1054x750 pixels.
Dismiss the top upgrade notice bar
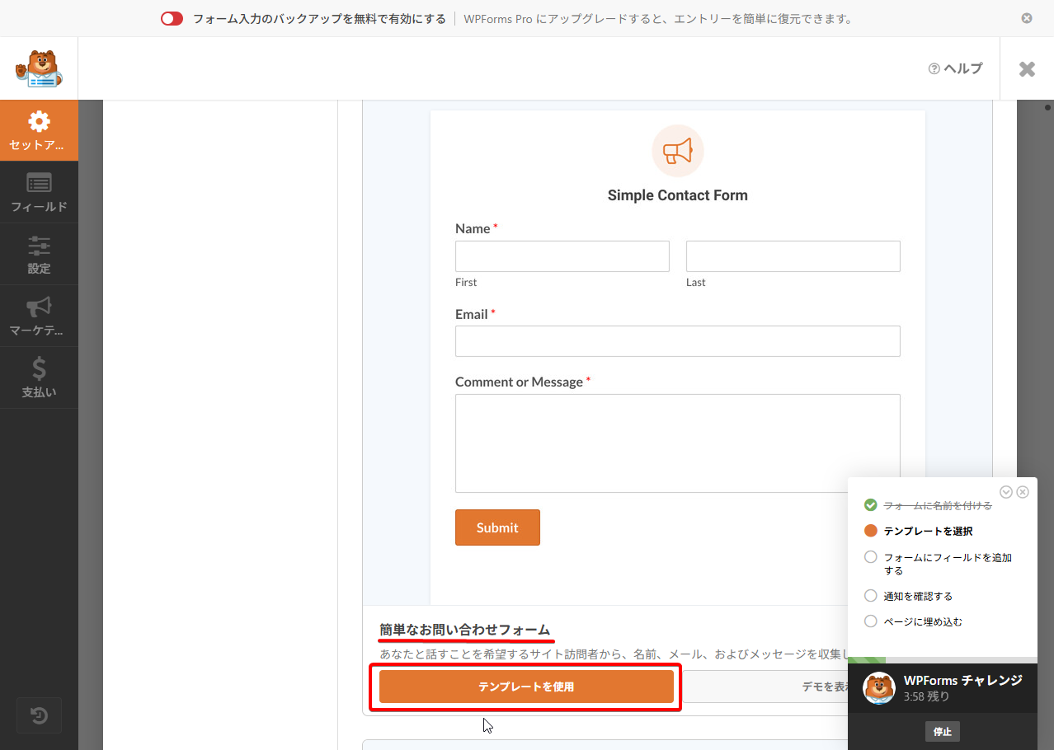1027,18
